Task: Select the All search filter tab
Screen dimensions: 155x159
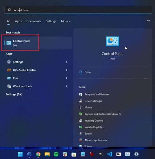Action: 9,21
